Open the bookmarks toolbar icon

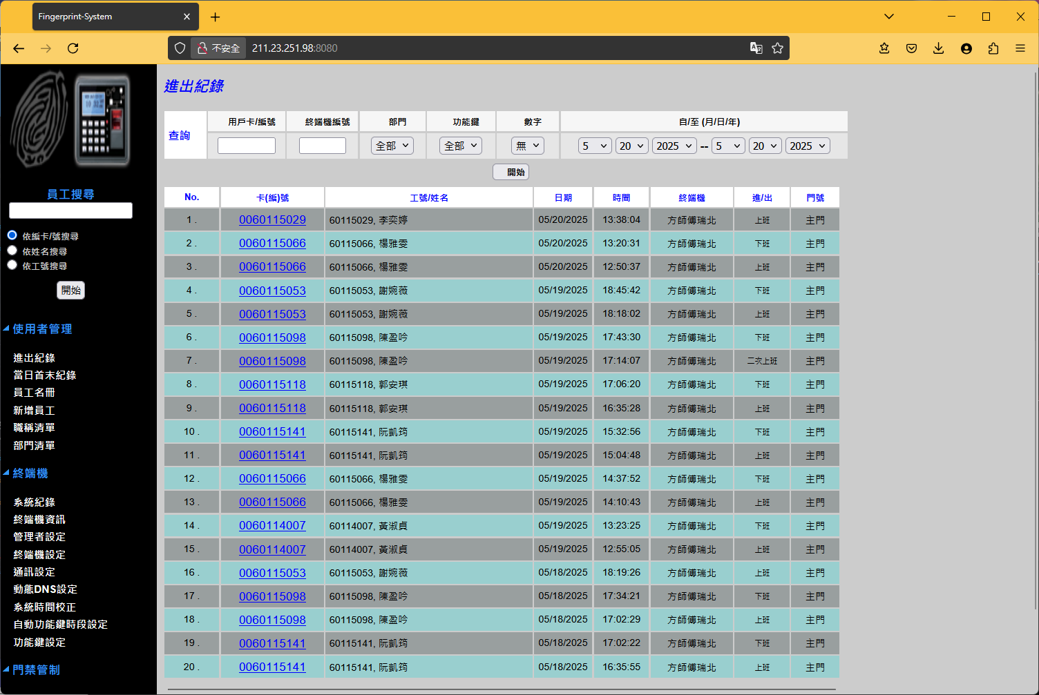coord(884,48)
